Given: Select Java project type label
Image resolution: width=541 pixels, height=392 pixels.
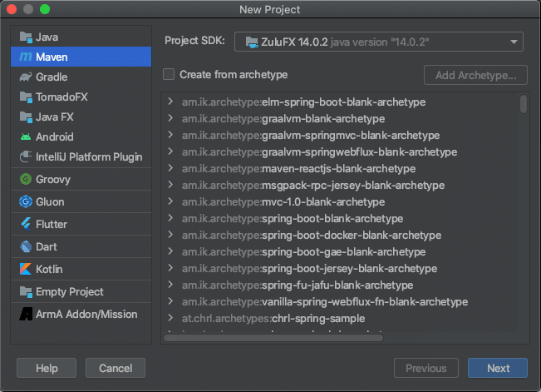Looking at the screenshot, I should coord(47,37).
